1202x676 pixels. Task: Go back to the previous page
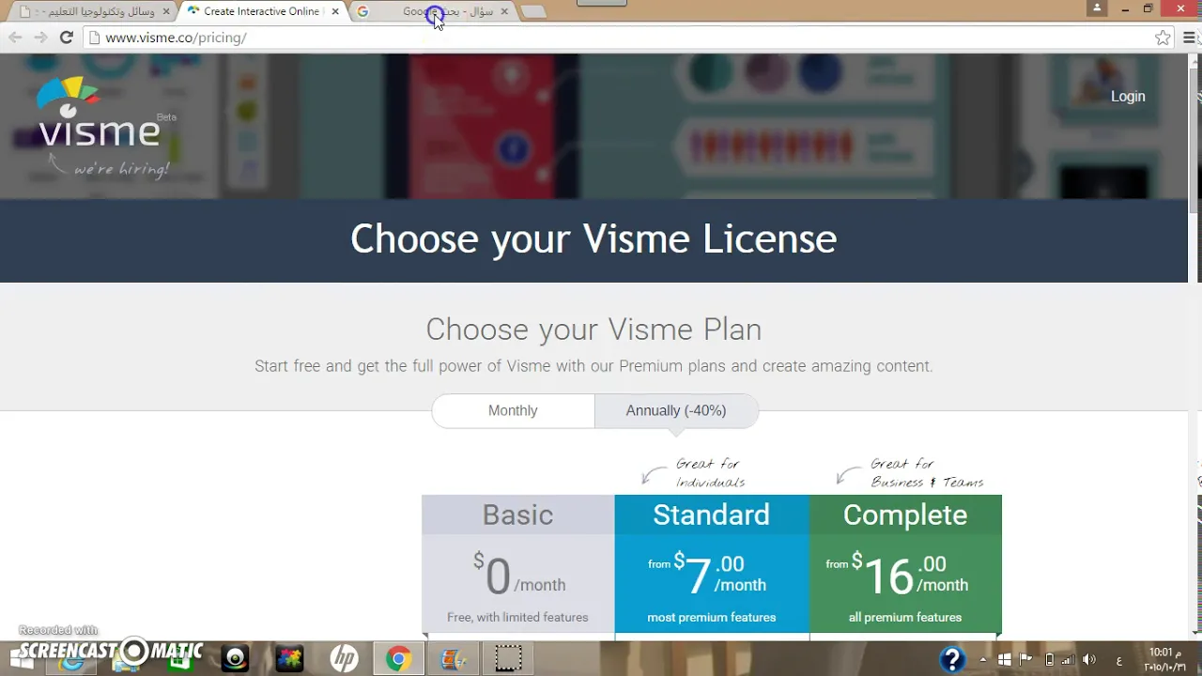tap(15, 38)
